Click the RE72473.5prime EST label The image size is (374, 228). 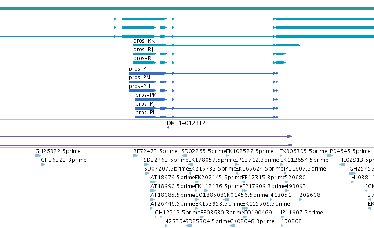pos(155,151)
